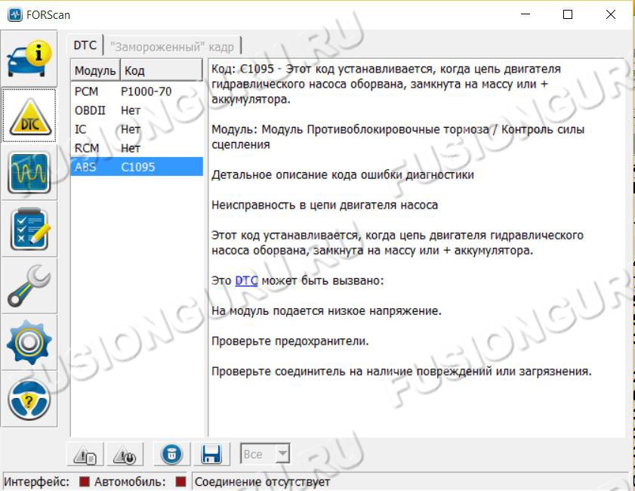Open the DTC trouble codes section
This screenshot has width=635, height=491.
[x=29, y=116]
